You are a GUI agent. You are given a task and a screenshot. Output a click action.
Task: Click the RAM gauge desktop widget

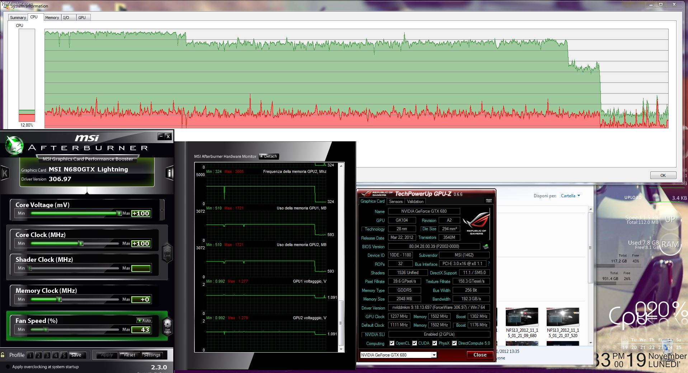coord(670,245)
